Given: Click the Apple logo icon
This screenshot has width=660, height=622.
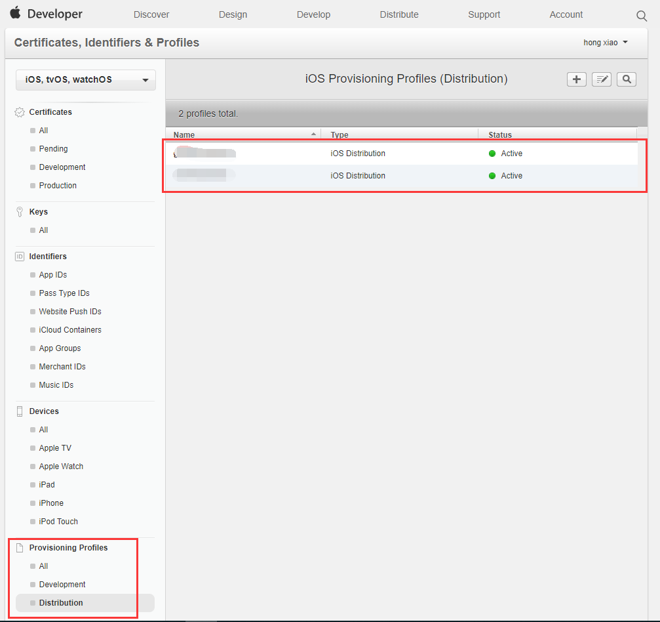Looking at the screenshot, I should 16,12.
